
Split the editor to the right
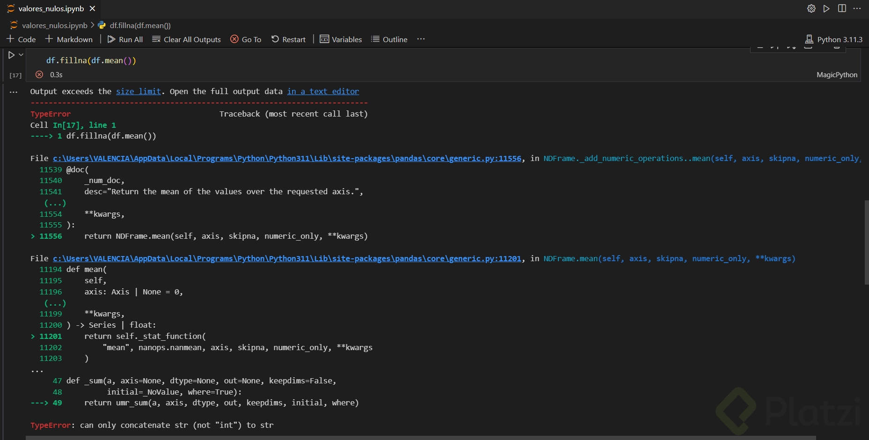click(842, 8)
